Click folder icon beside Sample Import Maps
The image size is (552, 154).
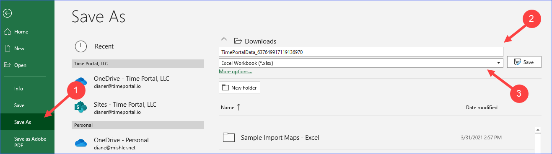point(228,137)
